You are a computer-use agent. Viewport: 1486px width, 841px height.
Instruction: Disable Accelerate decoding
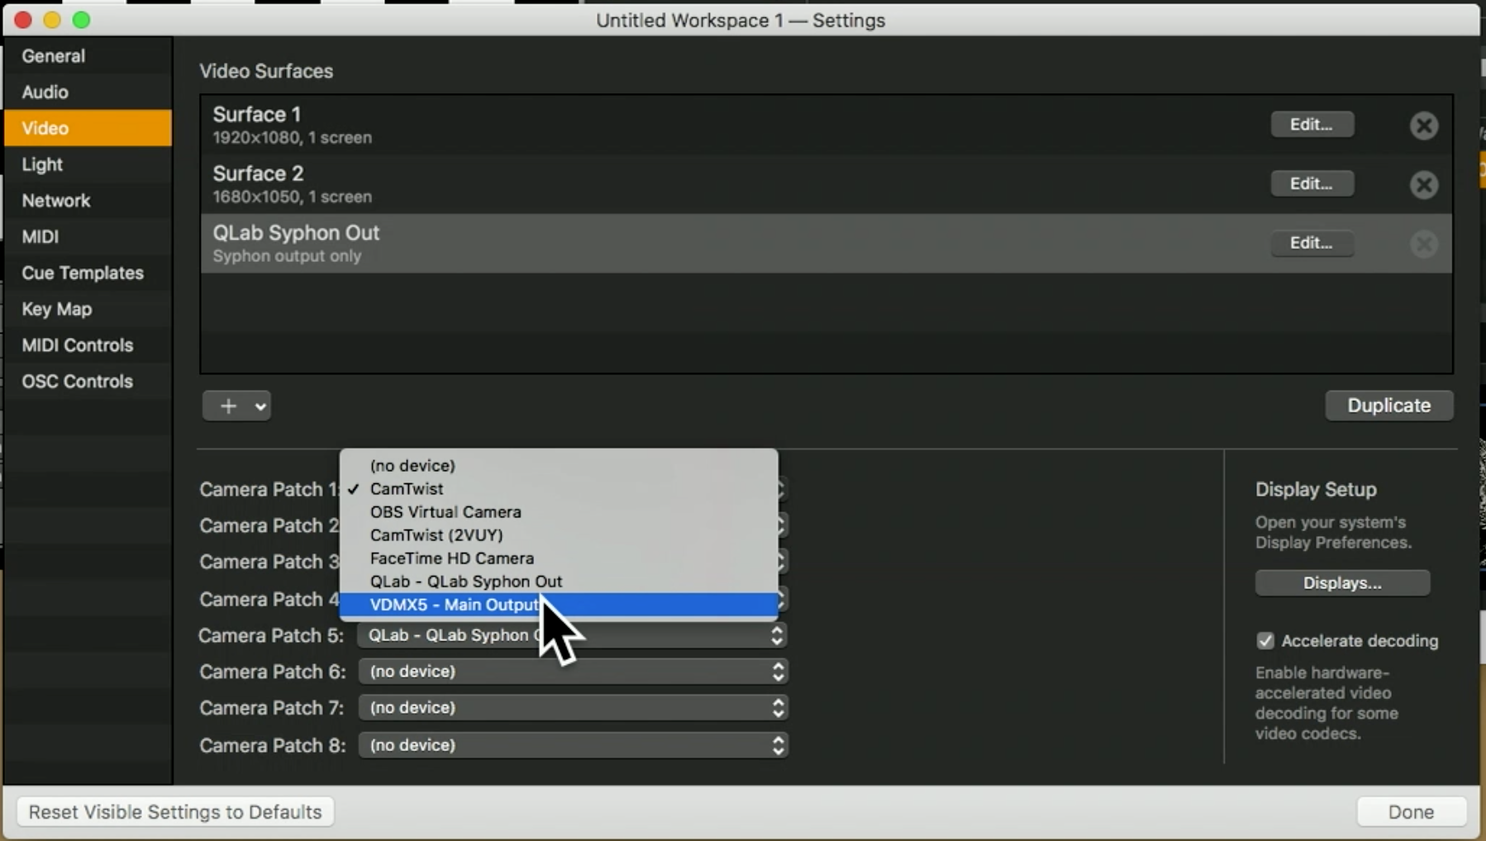(1267, 640)
